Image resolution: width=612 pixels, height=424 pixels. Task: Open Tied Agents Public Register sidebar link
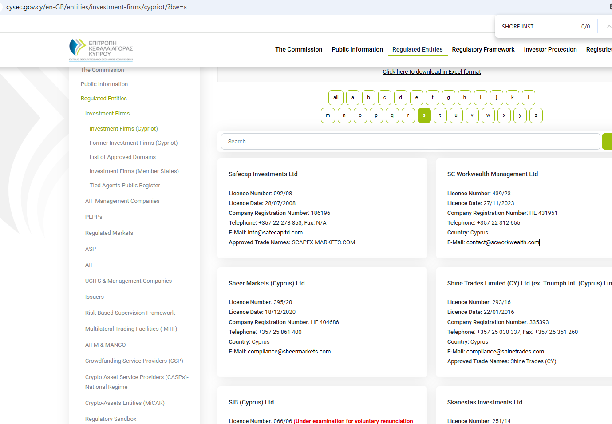(x=125, y=186)
